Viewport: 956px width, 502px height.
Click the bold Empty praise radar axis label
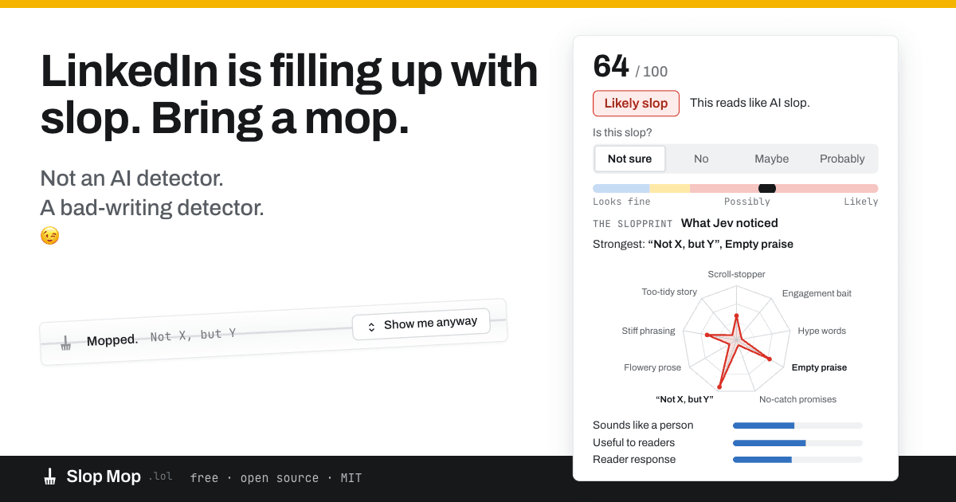(819, 367)
